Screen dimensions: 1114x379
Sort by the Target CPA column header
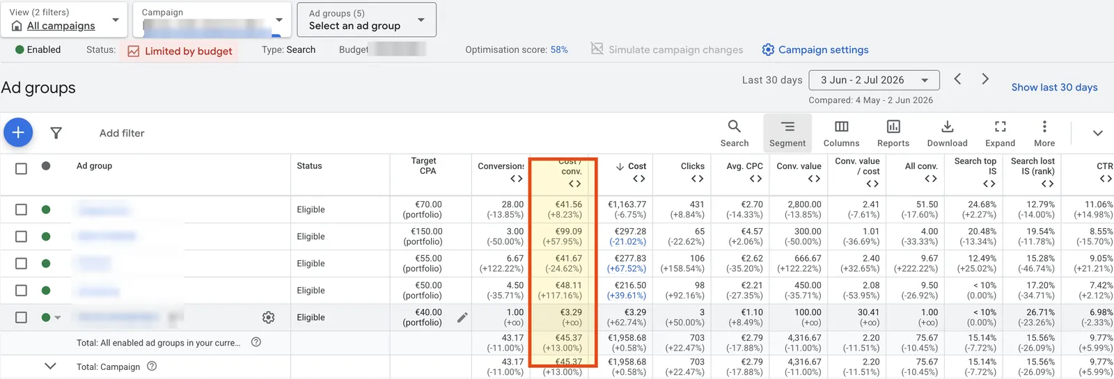423,166
